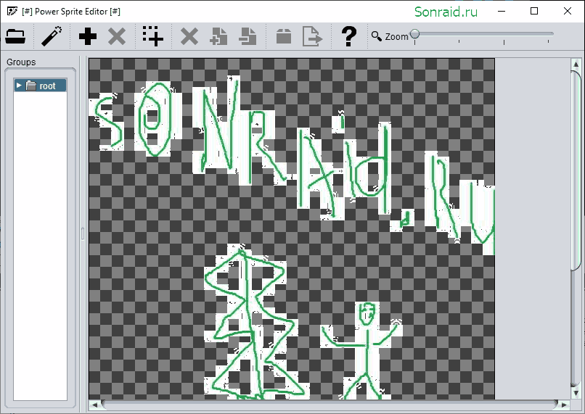Click the horizontal scrollbar thumb
585x414 pixels.
pos(330,405)
